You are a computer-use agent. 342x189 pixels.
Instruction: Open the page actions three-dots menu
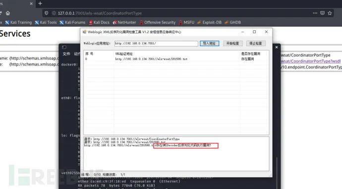tap(315, 13)
